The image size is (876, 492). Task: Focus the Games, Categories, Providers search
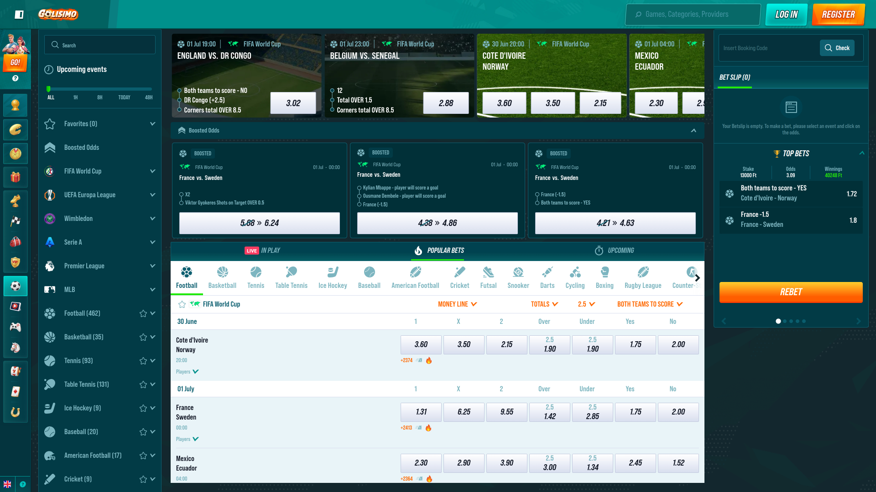tap(693, 15)
